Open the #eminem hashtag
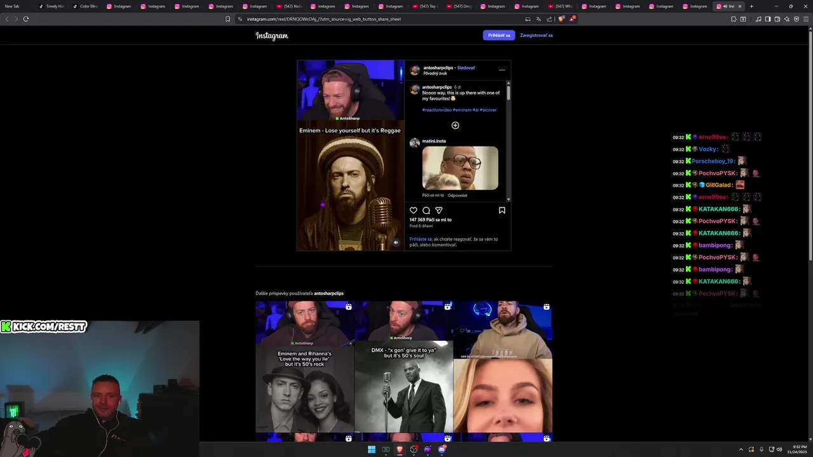 (x=462, y=110)
